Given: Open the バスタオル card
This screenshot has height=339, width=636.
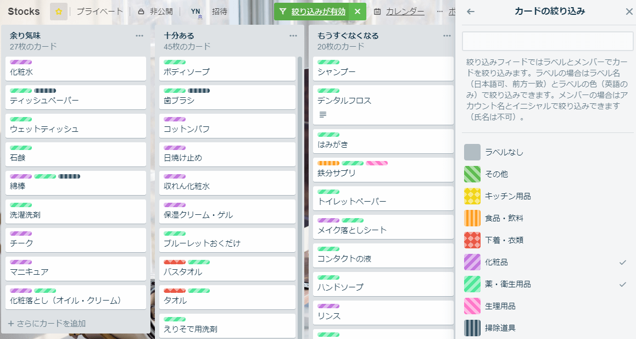Looking at the screenshot, I should point(227,269).
